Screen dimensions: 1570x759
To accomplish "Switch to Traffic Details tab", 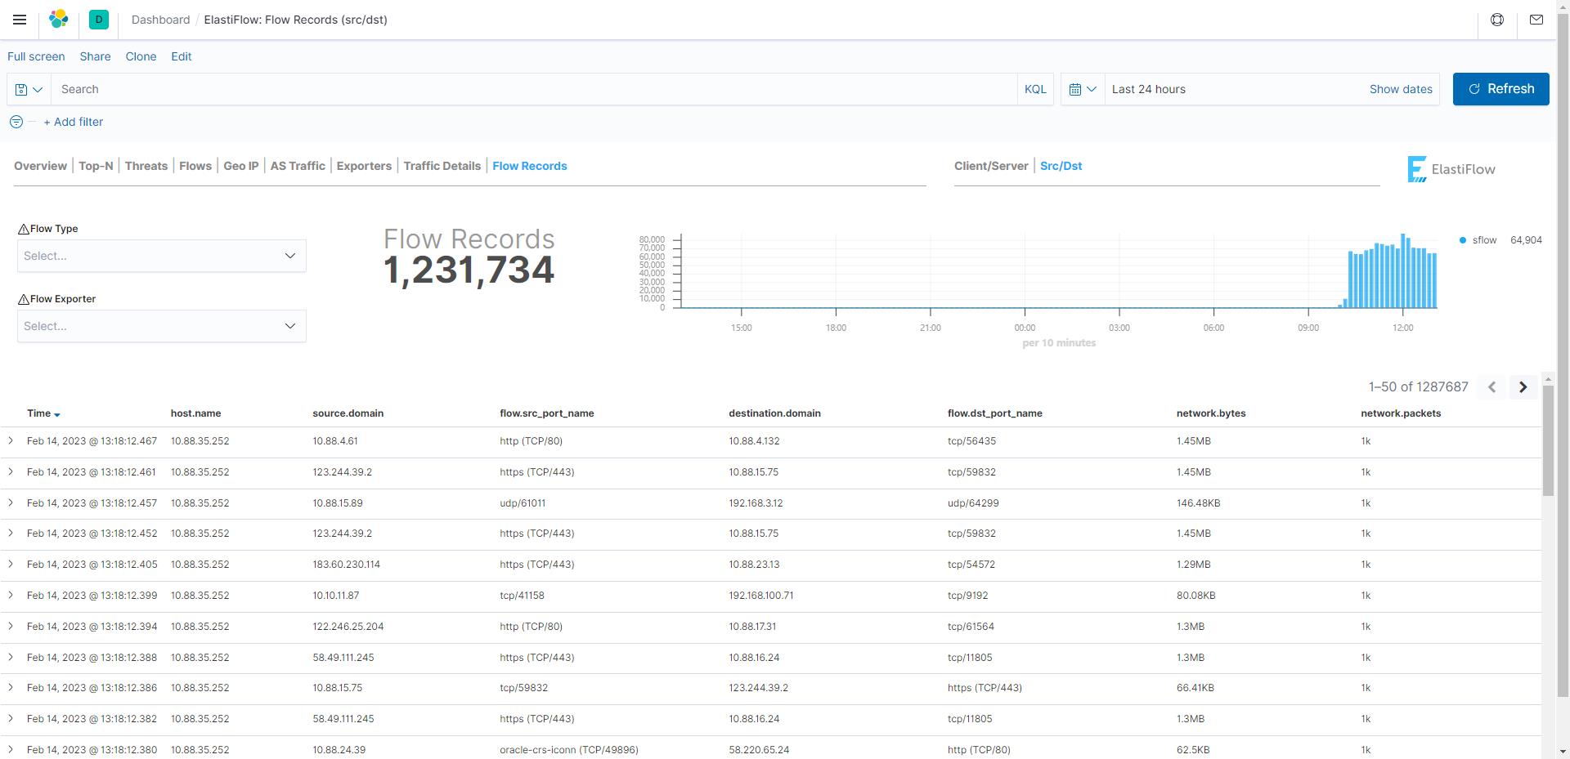I will [x=442, y=166].
